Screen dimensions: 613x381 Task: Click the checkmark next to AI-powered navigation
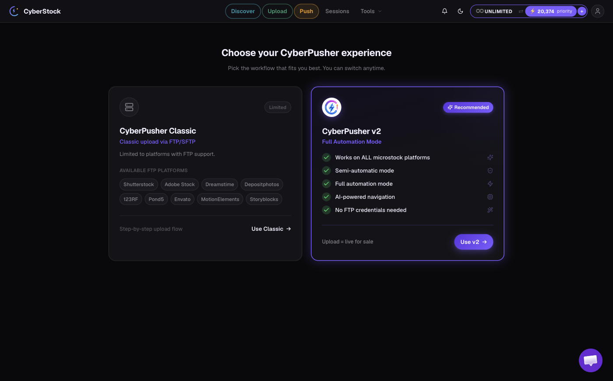326,197
